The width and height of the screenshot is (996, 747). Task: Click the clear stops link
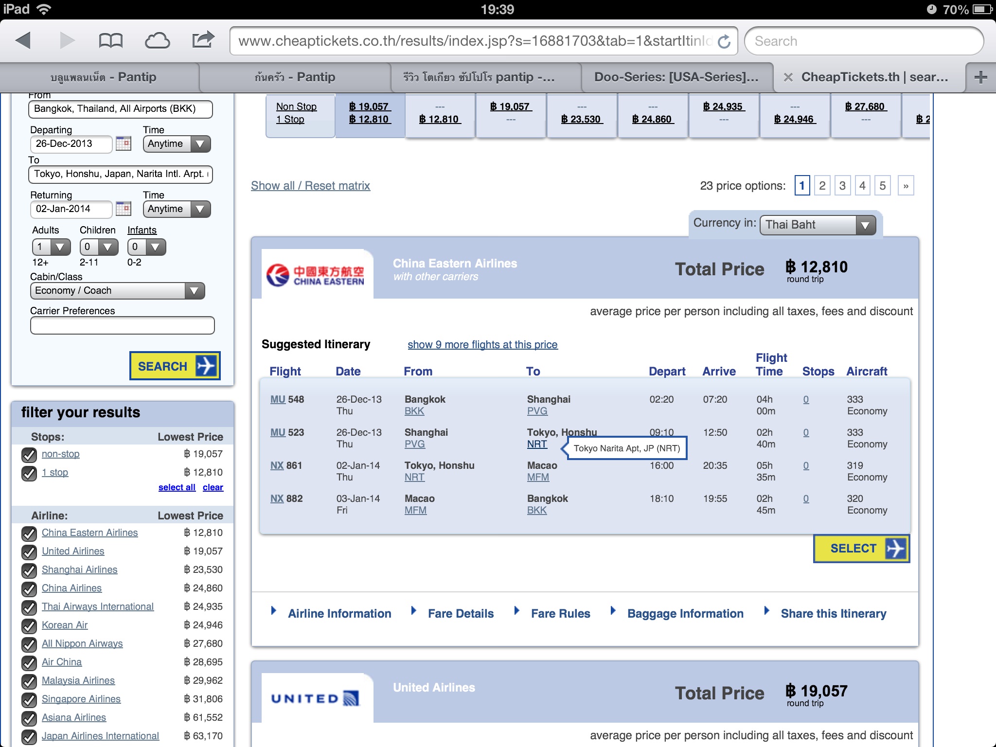(x=213, y=487)
